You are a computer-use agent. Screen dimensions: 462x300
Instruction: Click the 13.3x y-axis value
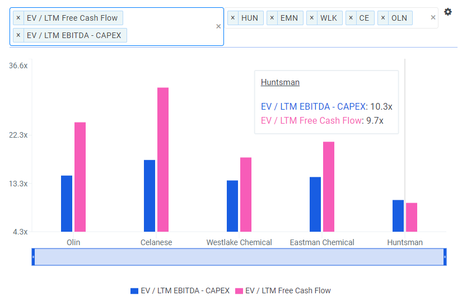point(18,184)
